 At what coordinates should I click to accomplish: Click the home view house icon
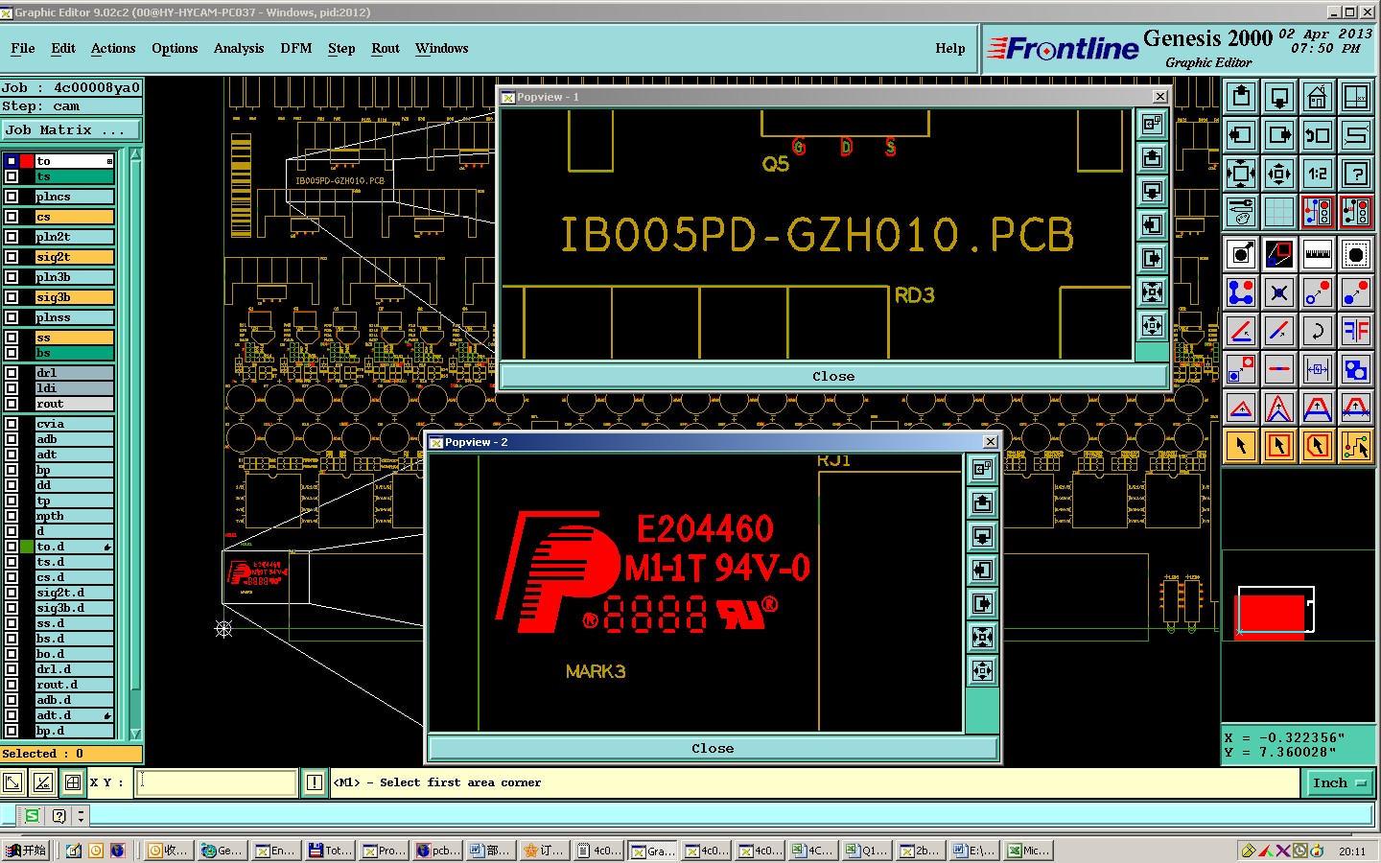point(1318,97)
